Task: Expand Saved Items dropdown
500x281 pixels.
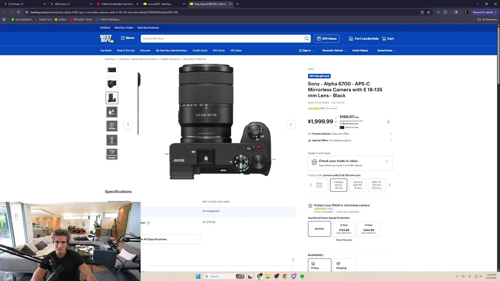Action: (386, 50)
